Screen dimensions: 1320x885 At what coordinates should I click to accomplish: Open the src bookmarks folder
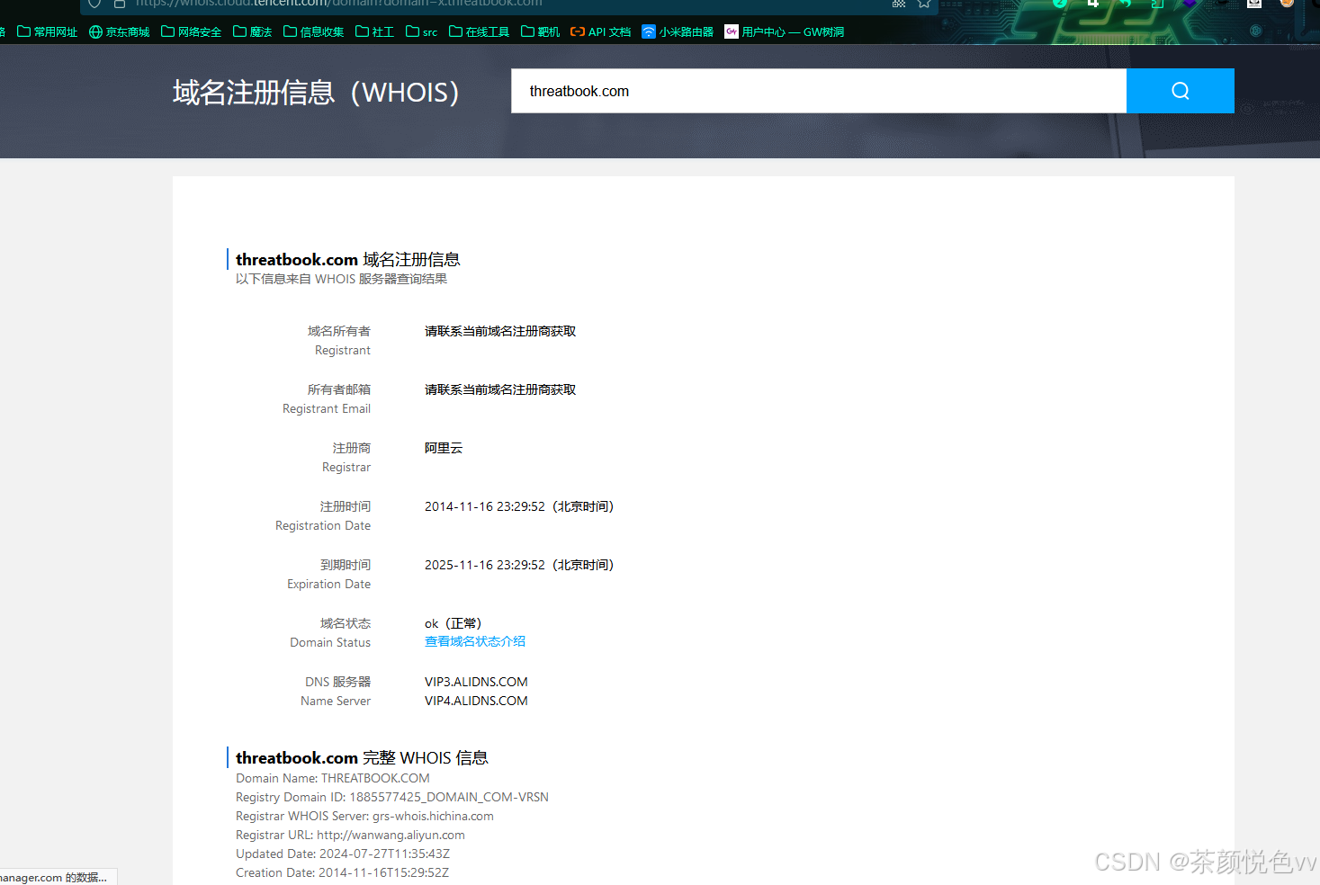[422, 31]
